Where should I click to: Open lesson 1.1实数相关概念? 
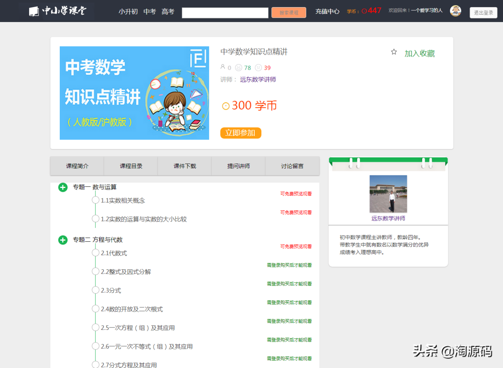coord(123,201)
